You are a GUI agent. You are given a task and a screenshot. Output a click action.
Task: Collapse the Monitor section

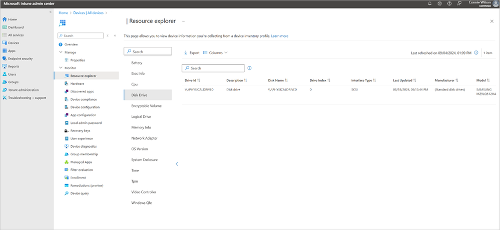coord(61,68)
